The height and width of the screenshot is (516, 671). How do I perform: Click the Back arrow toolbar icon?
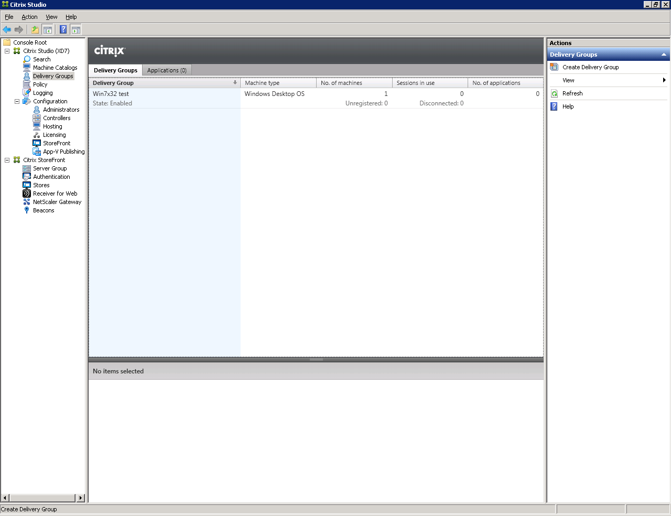pyautogui.click(x=7, y=29)
